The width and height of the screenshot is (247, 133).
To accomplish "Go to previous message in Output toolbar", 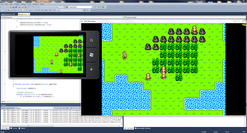I will (60, 108).
